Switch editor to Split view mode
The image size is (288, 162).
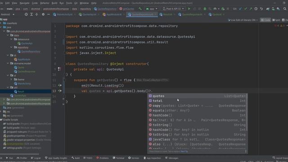[276, 20]
